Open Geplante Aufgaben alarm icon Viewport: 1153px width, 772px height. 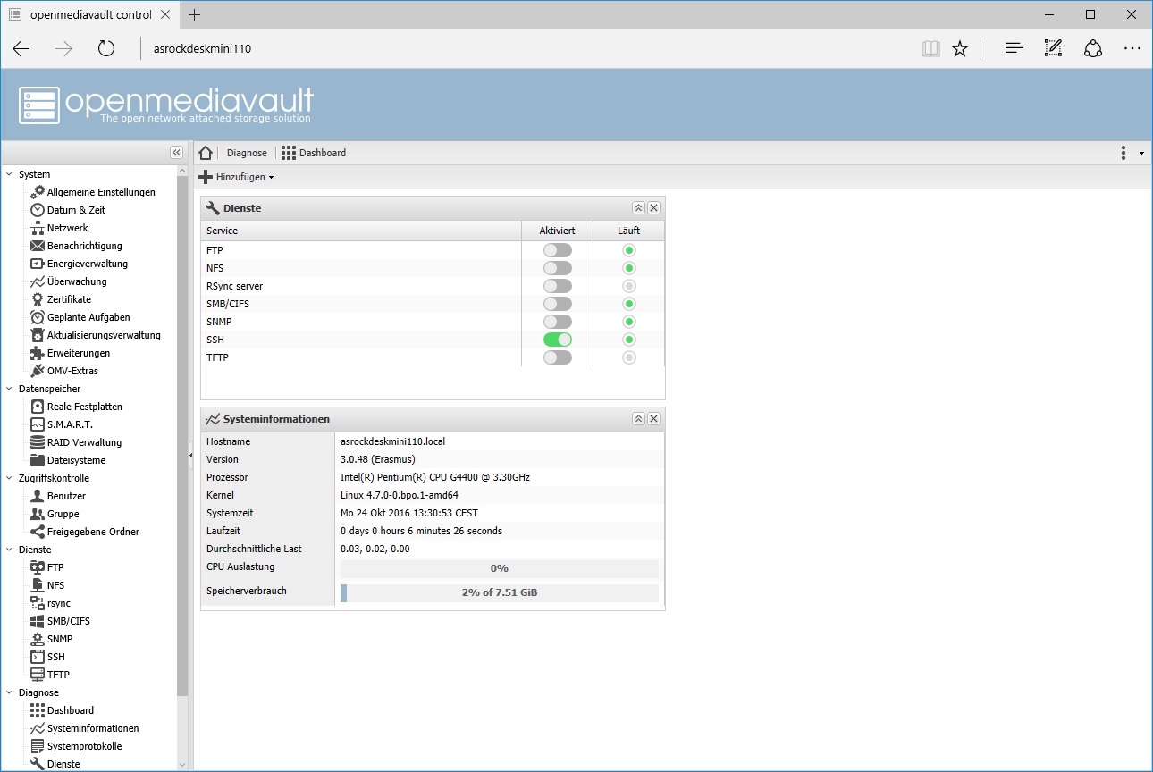38,317
